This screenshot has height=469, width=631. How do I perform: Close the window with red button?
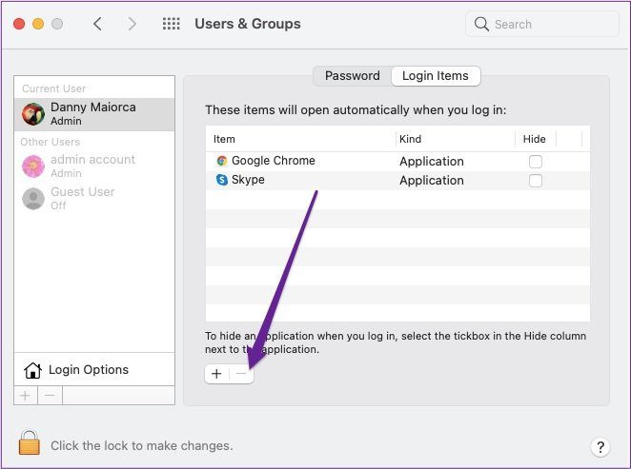point(19,24)
